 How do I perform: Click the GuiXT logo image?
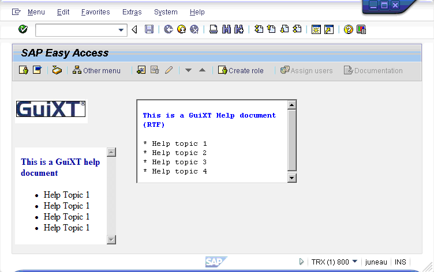click(x=51, y=109)
